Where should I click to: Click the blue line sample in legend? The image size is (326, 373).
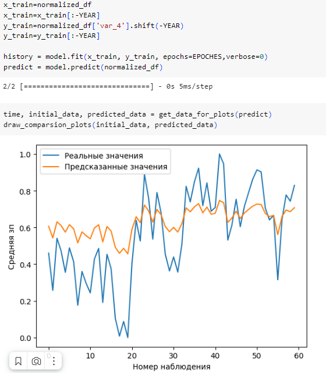coord(51,156)
